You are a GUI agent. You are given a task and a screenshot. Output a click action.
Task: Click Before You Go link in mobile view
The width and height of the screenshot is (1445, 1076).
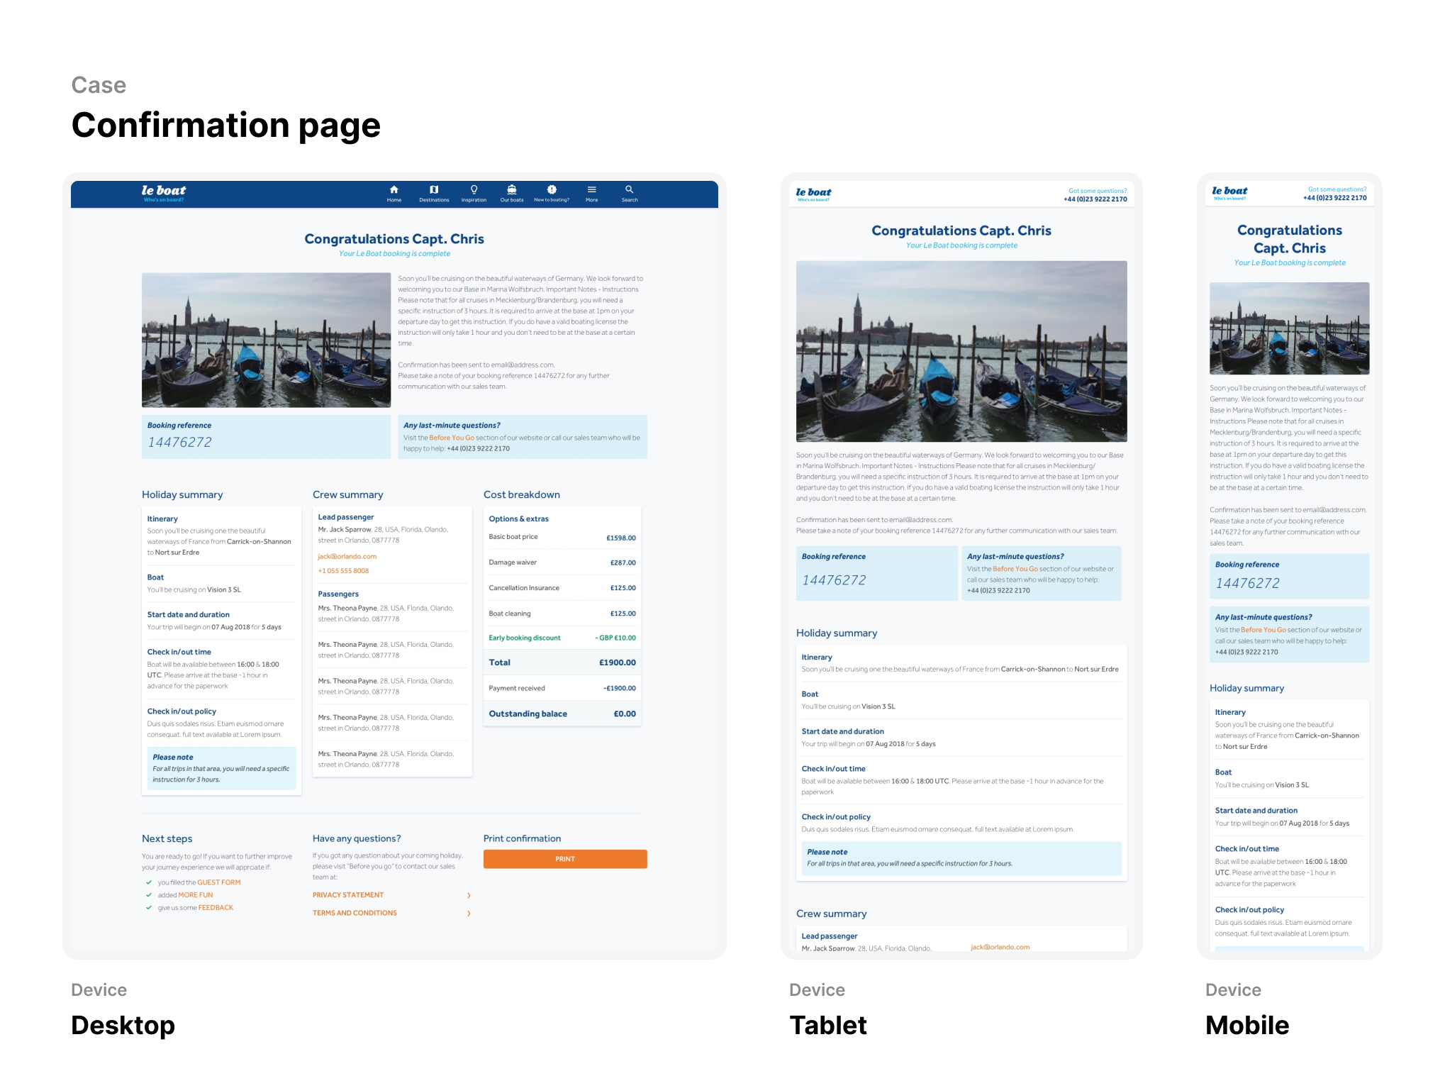coord(1263,630)
